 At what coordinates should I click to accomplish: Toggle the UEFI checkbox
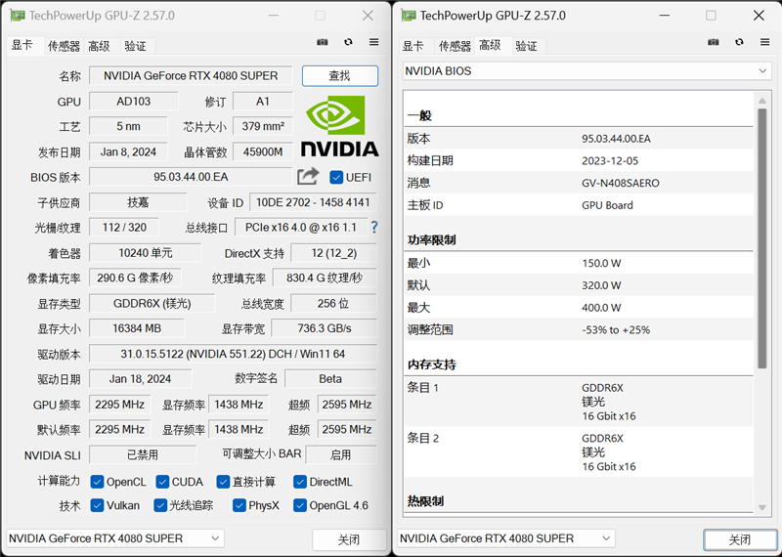(336, 177)
